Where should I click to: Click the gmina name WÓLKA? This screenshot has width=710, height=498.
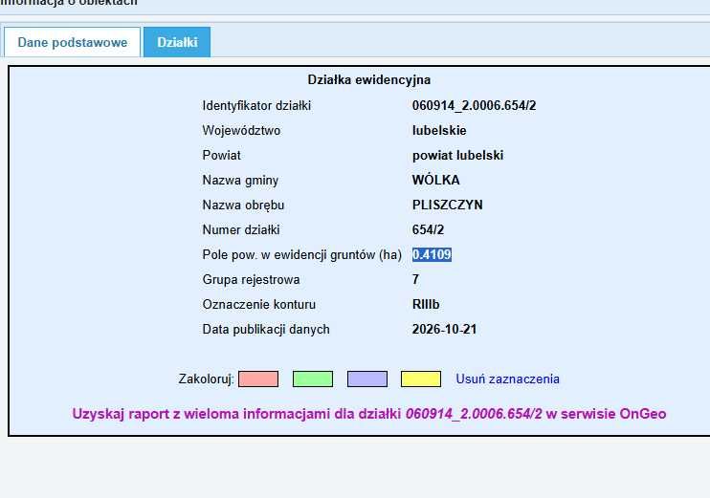click(x=436, y=180)
